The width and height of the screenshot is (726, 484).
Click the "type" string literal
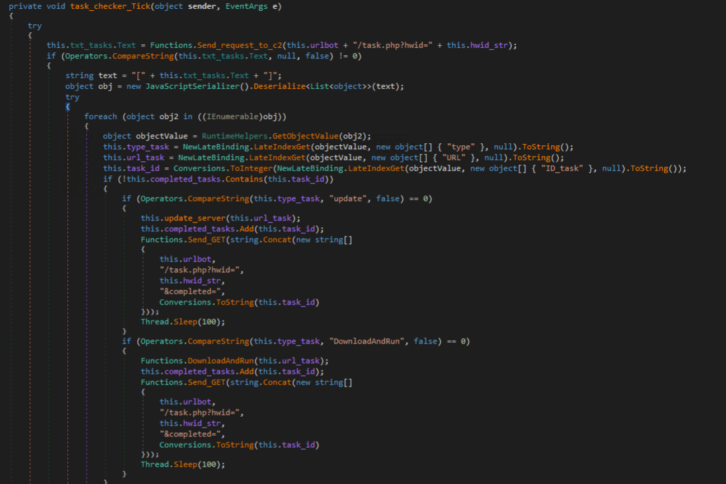tap(460, 147)
